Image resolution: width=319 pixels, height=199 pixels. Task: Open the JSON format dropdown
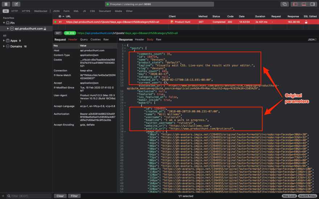(x=312, y=39)
